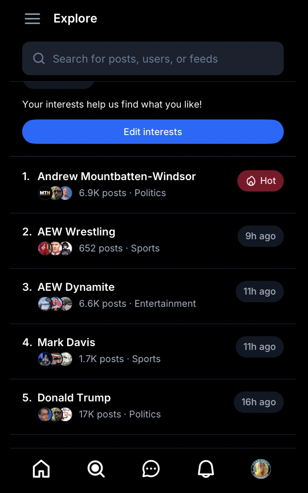This screenshot has height=493, width=308.
Task: Click the search magnifier icon in search bar
Action: click(39, 59)
